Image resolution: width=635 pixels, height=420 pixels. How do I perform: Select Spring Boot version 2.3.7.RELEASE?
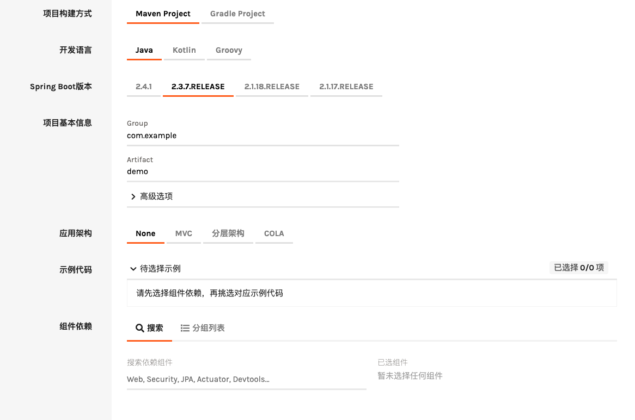point(198,87)
